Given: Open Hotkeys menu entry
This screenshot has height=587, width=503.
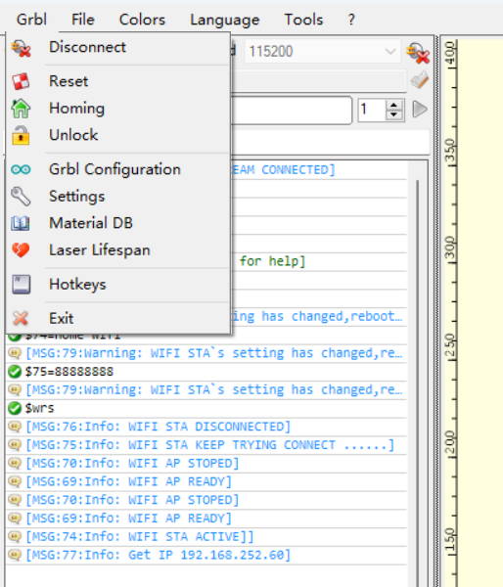Looking at the screenshot, I should click(x=118, y=285).
